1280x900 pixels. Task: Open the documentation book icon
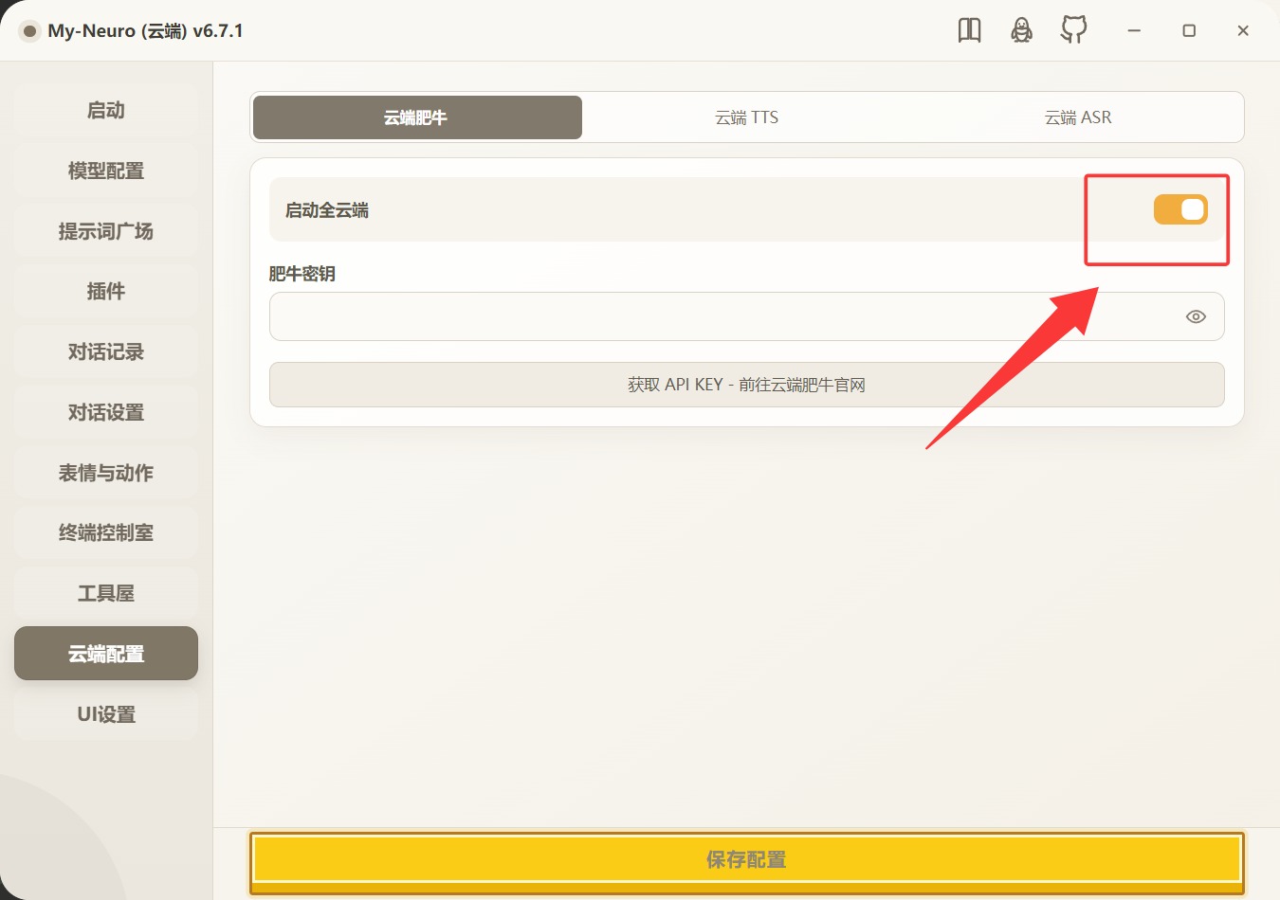969,30
